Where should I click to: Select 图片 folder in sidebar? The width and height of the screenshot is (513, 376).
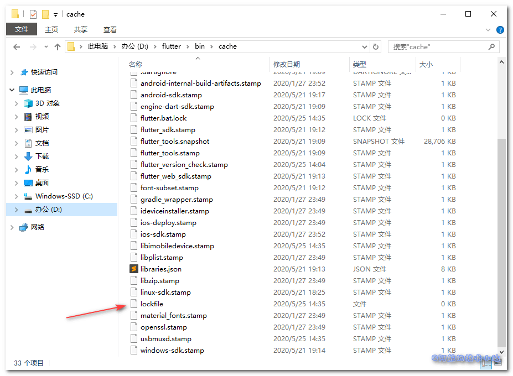[42, 130]
